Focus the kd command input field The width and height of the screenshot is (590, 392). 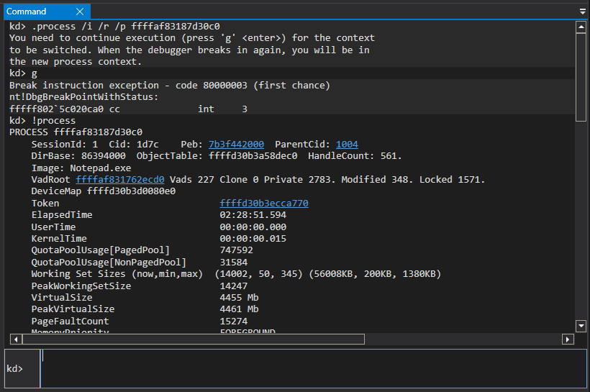click(x=313, y=369)
